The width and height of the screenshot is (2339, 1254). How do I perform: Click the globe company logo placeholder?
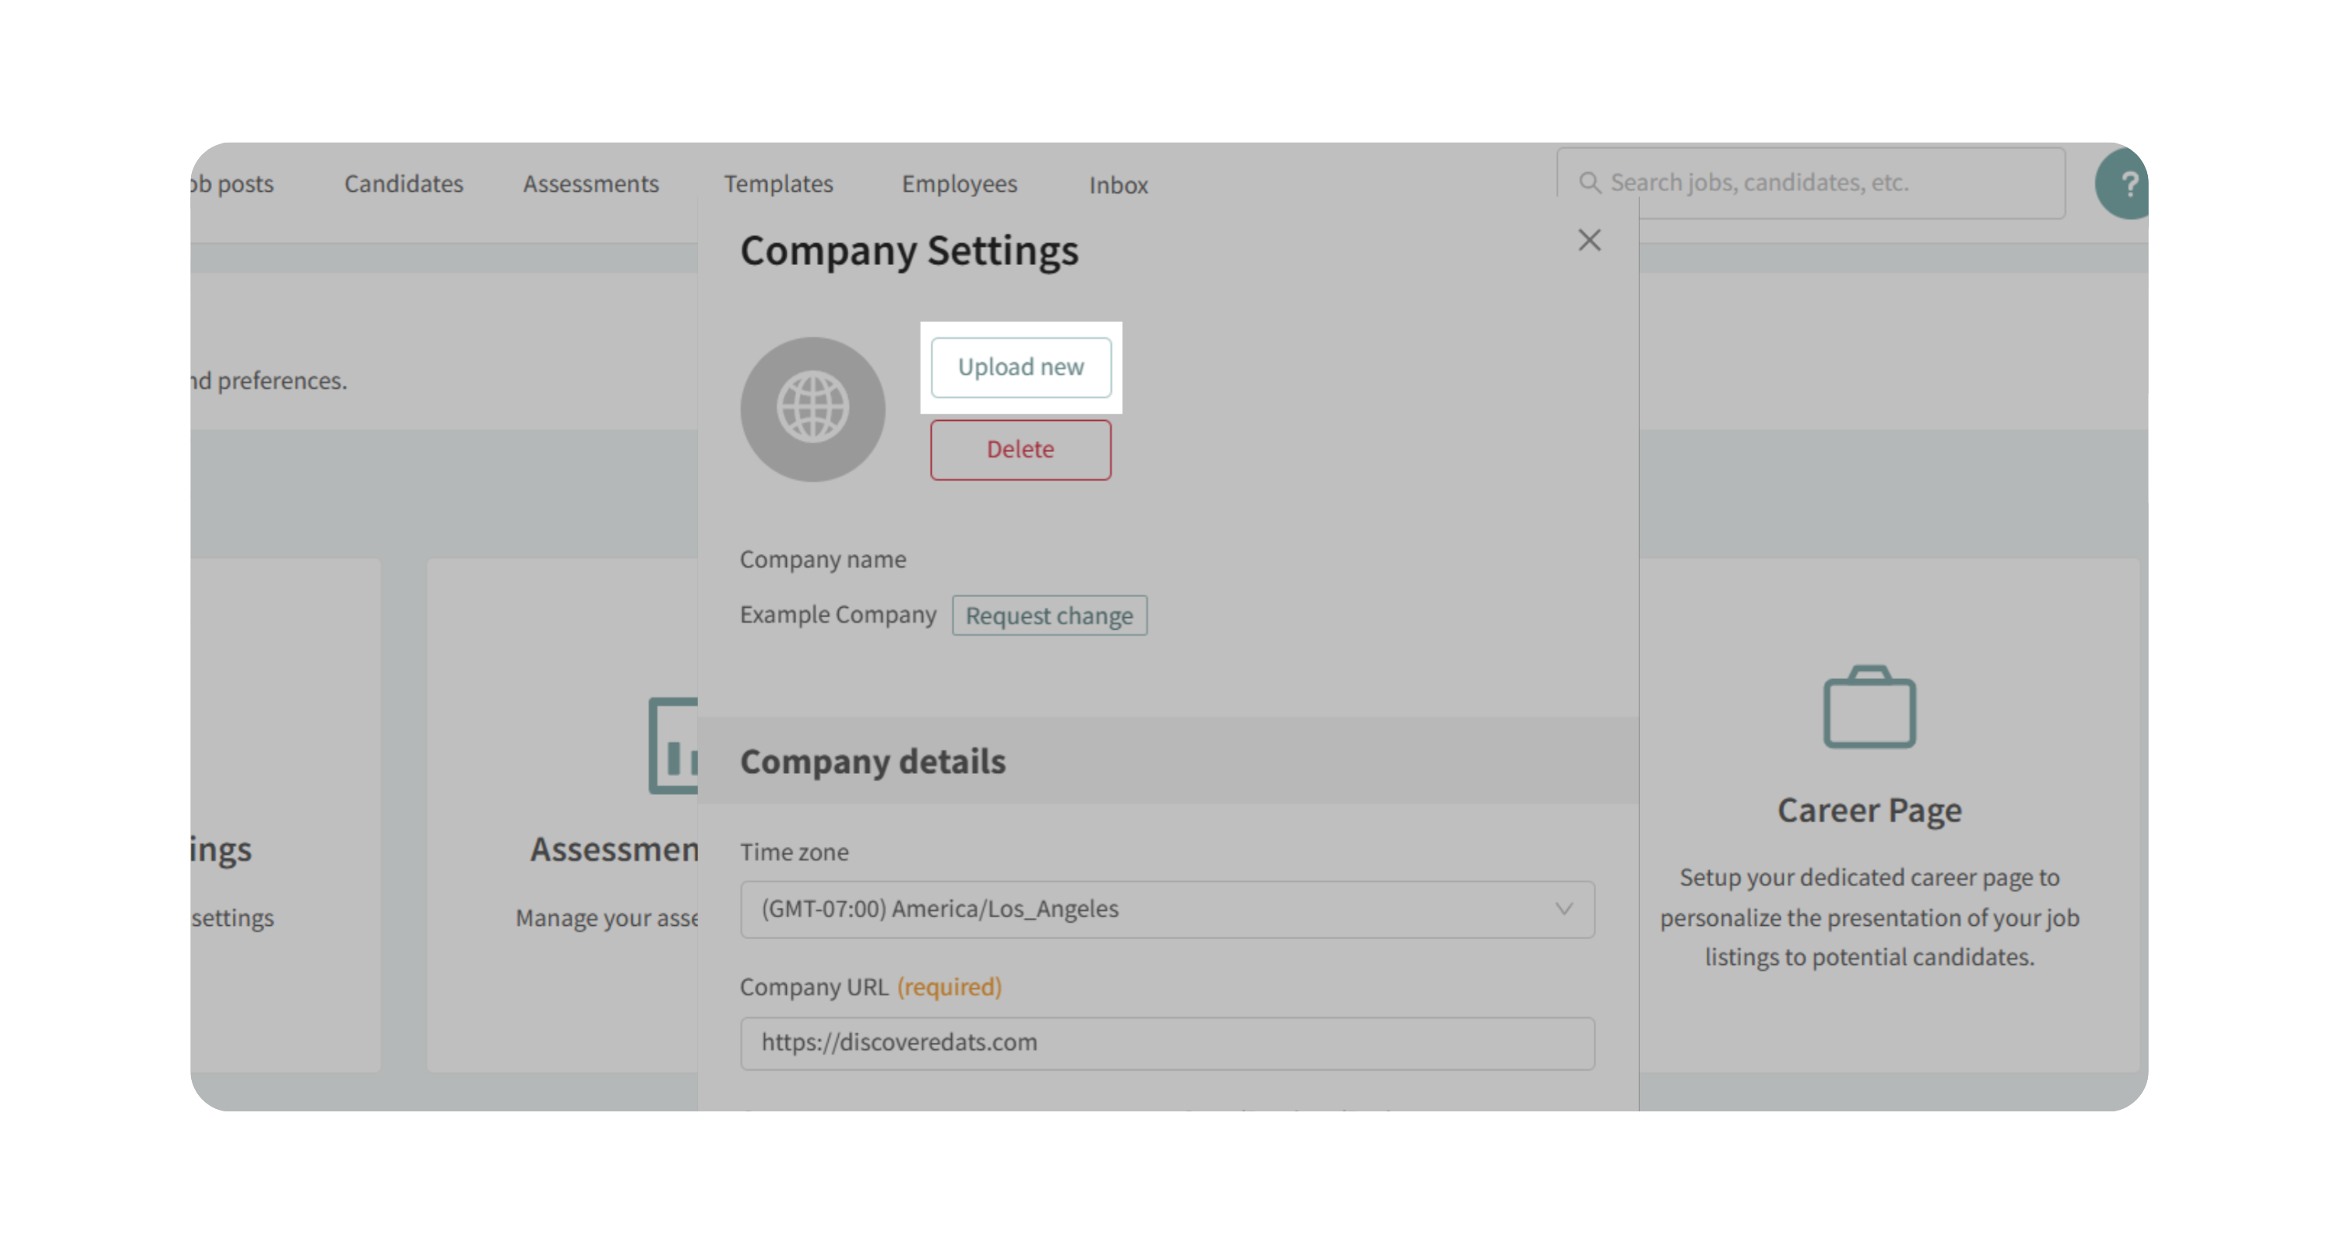click(812, 409)
